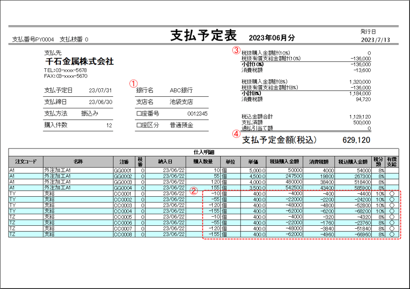Click the purchase count value 12
Image resolution: width=410 pixels, height=289 pixels.
pos(109,125)
